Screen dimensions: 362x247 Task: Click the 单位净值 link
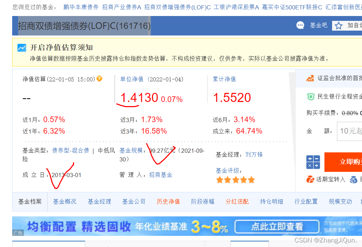tap(131, 79)
